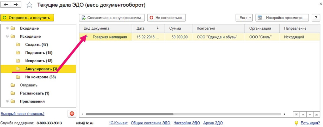Click the horizontal scrollbar under the table
Viewport: 323px width, 127px height.
pyautogui.click(x=129, y=114)
